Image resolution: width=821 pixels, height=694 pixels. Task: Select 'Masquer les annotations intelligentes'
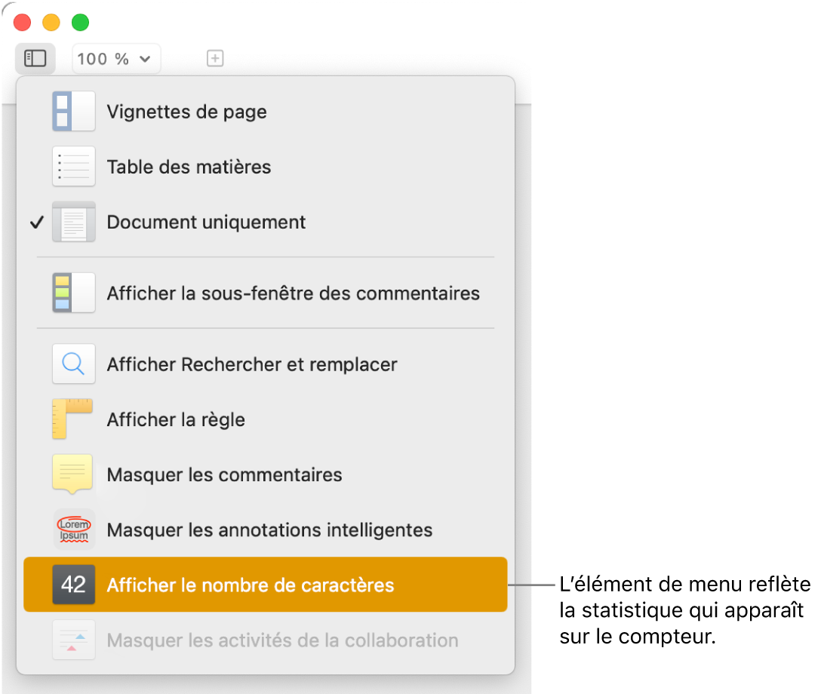(269, 529)
